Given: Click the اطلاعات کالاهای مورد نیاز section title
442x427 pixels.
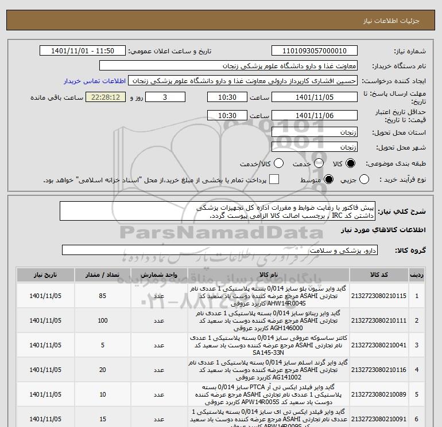Looking at the screenshot, I should coord(383,230).
